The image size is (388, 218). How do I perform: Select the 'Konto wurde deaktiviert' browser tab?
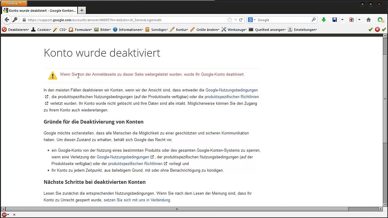coord(40,11)
